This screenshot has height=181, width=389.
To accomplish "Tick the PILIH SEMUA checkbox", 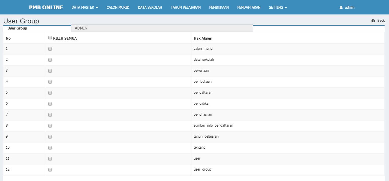I will [x=50, y=38].
